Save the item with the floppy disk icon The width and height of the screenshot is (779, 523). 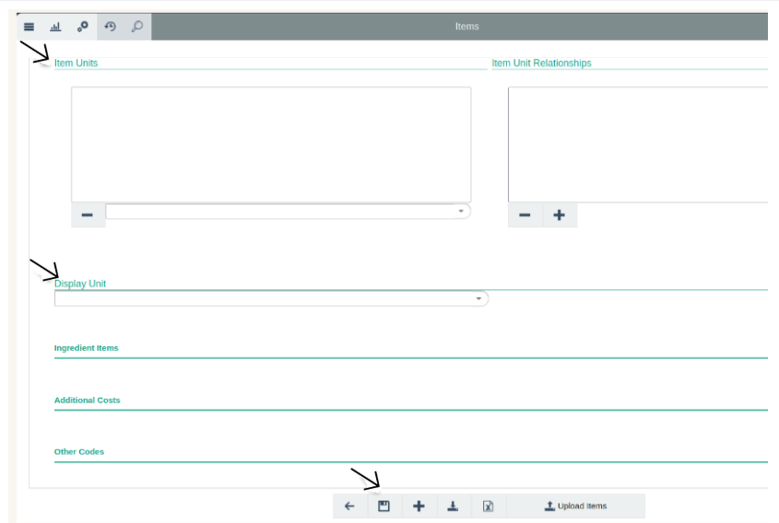tap(384, 506)
